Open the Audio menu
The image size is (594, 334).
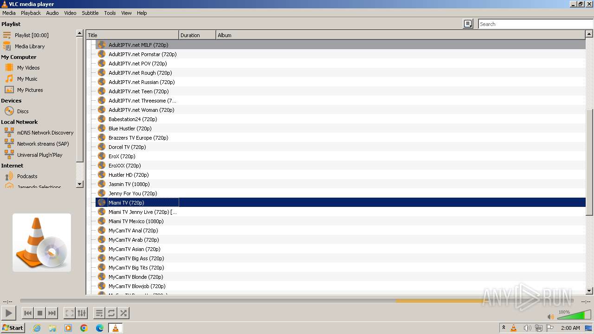[x=52, y=13]
